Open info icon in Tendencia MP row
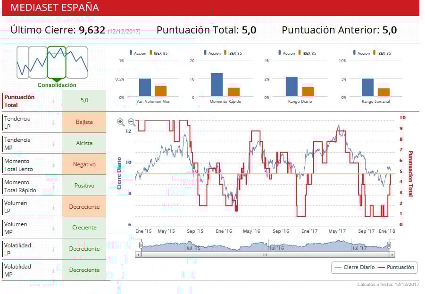The height and width of the screenshot is (294, 425). click(53, 144)
